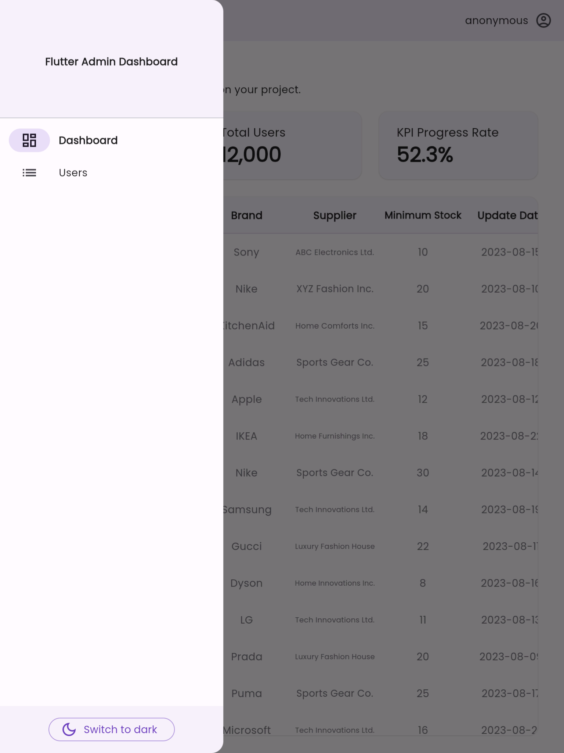Select the Samsung brand cell

(247, 510)
